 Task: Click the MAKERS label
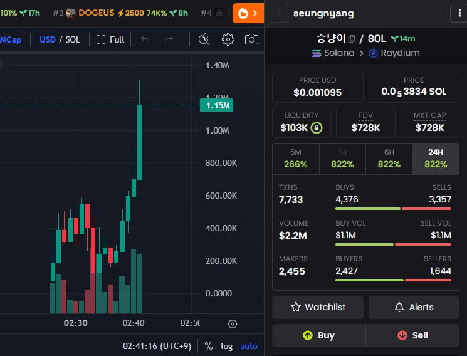click(293, 259)
